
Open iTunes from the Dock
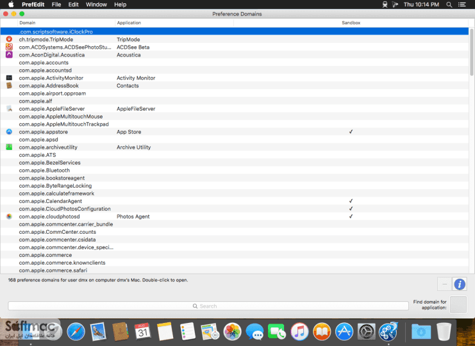299,331
